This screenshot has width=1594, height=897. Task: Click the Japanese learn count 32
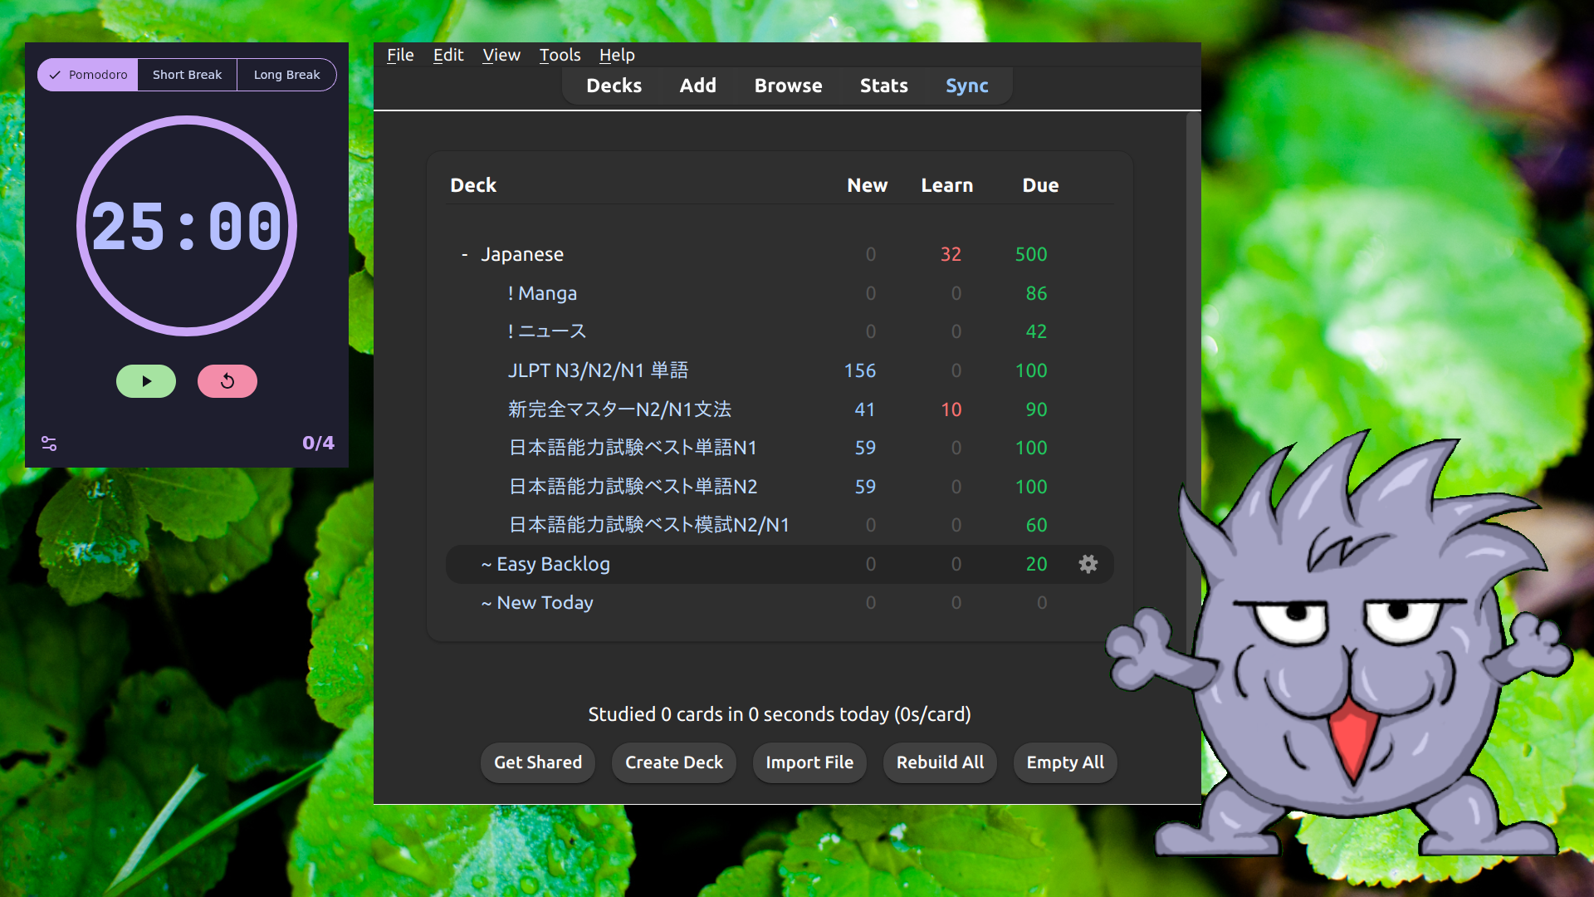pyautogui.click(x=951, y=254)
